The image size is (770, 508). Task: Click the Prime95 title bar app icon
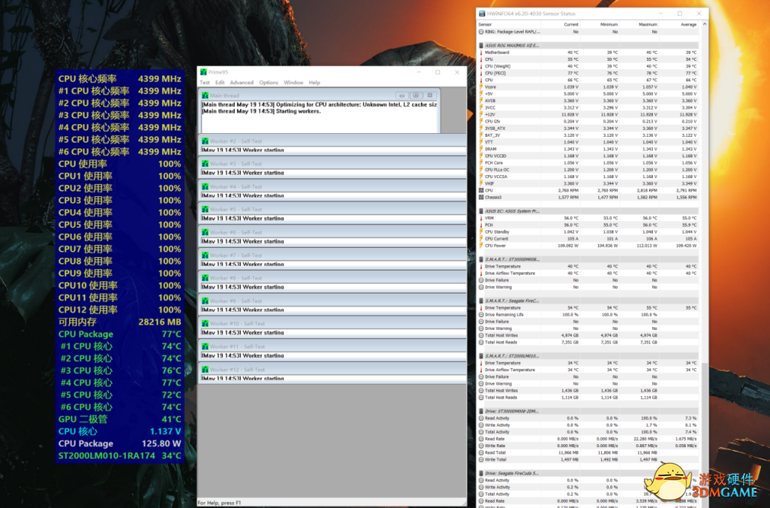click(x=204, y=72)
